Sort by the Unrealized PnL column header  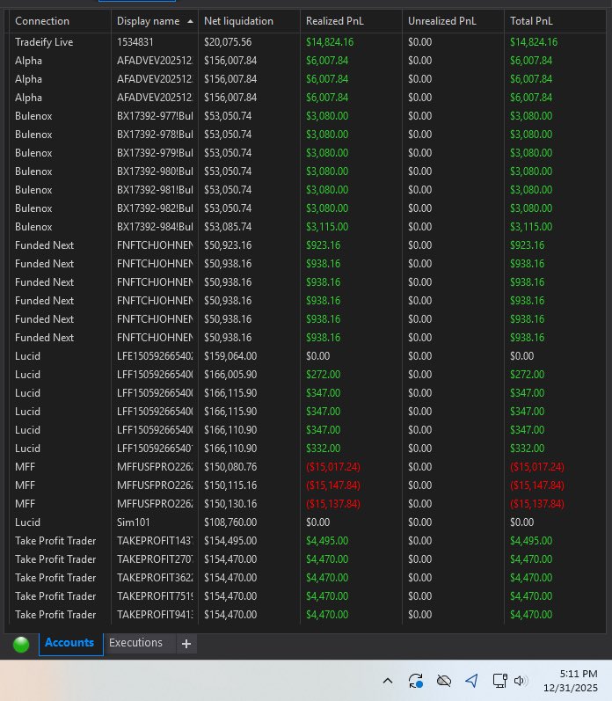pos(441,21)
